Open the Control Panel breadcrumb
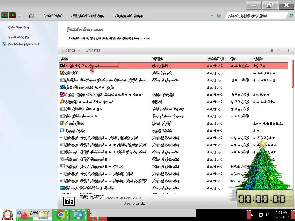The image size is (295, 221). pos(52,16)
